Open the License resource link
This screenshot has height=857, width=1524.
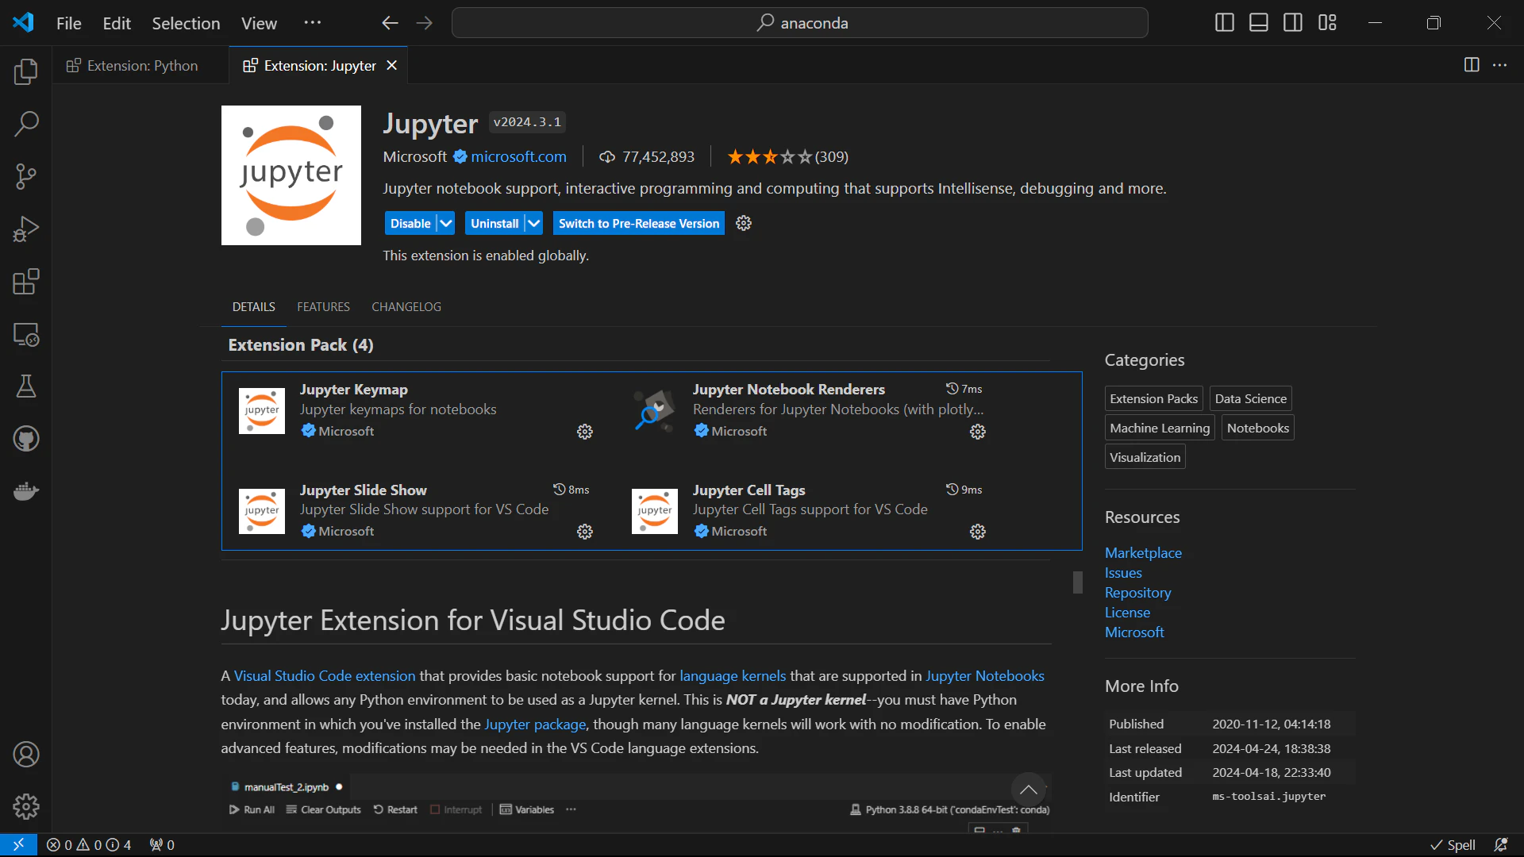(x=1127, y=613)
